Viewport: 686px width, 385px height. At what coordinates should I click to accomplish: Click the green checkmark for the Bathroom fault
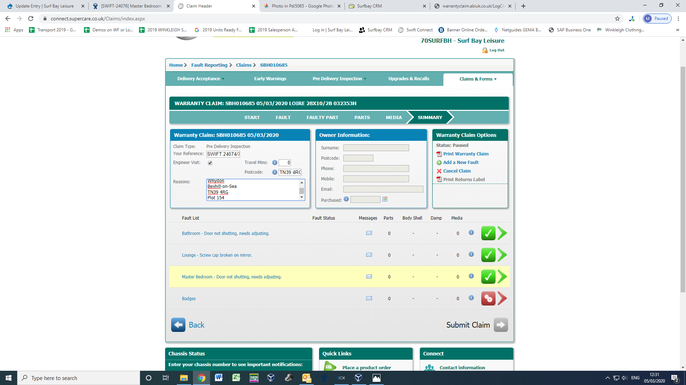click(488, 233)
